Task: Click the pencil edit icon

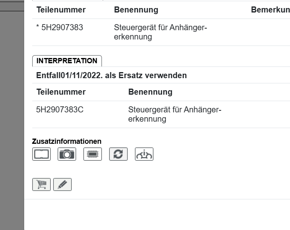Action: (62, 184)
